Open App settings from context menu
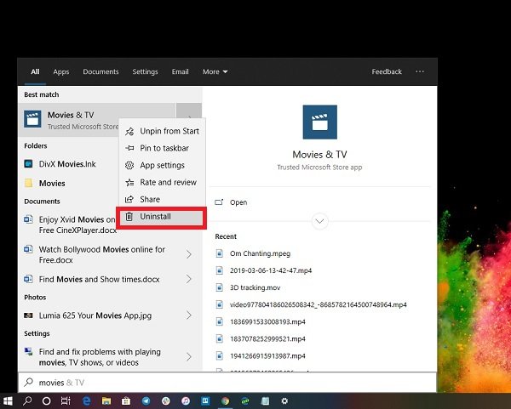This screenshot has height=409, width=511. tap(162, 165)
